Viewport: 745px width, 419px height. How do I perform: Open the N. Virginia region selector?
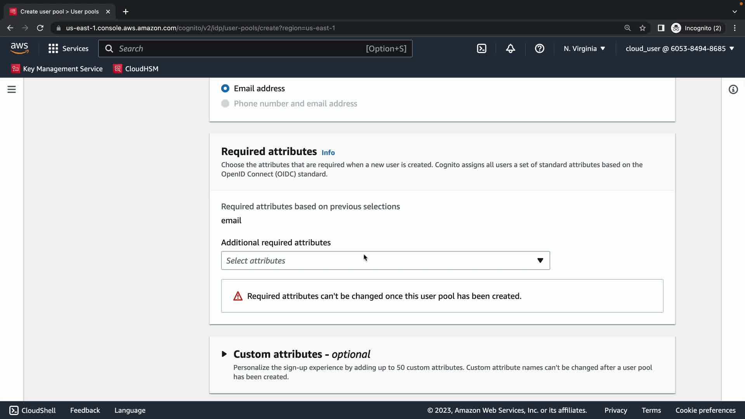584,48
